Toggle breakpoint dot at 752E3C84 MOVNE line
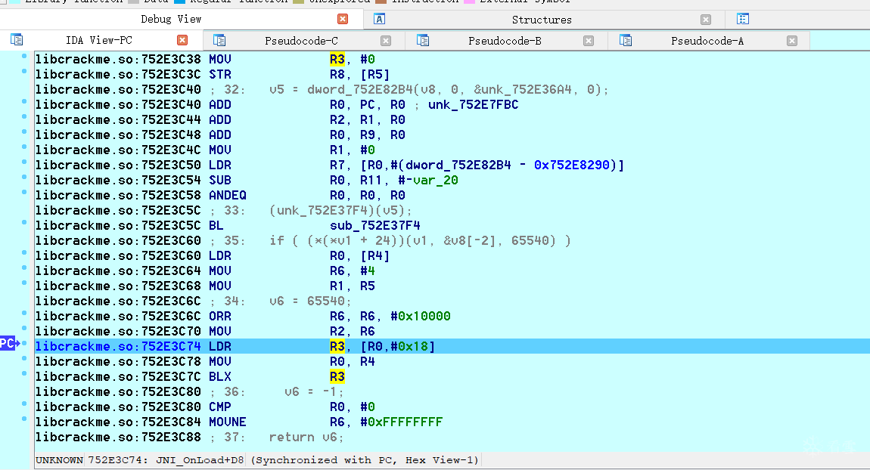The height and width of the screenshot is (470, 870). tap(24, 419)
